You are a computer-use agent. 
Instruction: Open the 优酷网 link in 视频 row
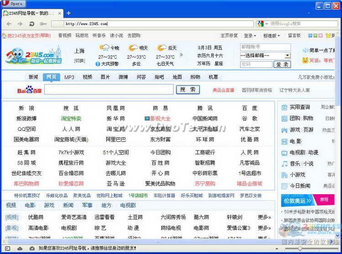(x=36, y=217)
